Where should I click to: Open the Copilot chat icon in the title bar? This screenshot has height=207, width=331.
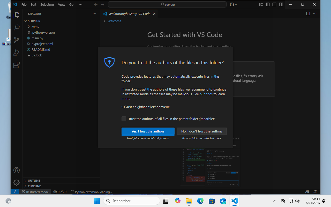tap(231, 4)
